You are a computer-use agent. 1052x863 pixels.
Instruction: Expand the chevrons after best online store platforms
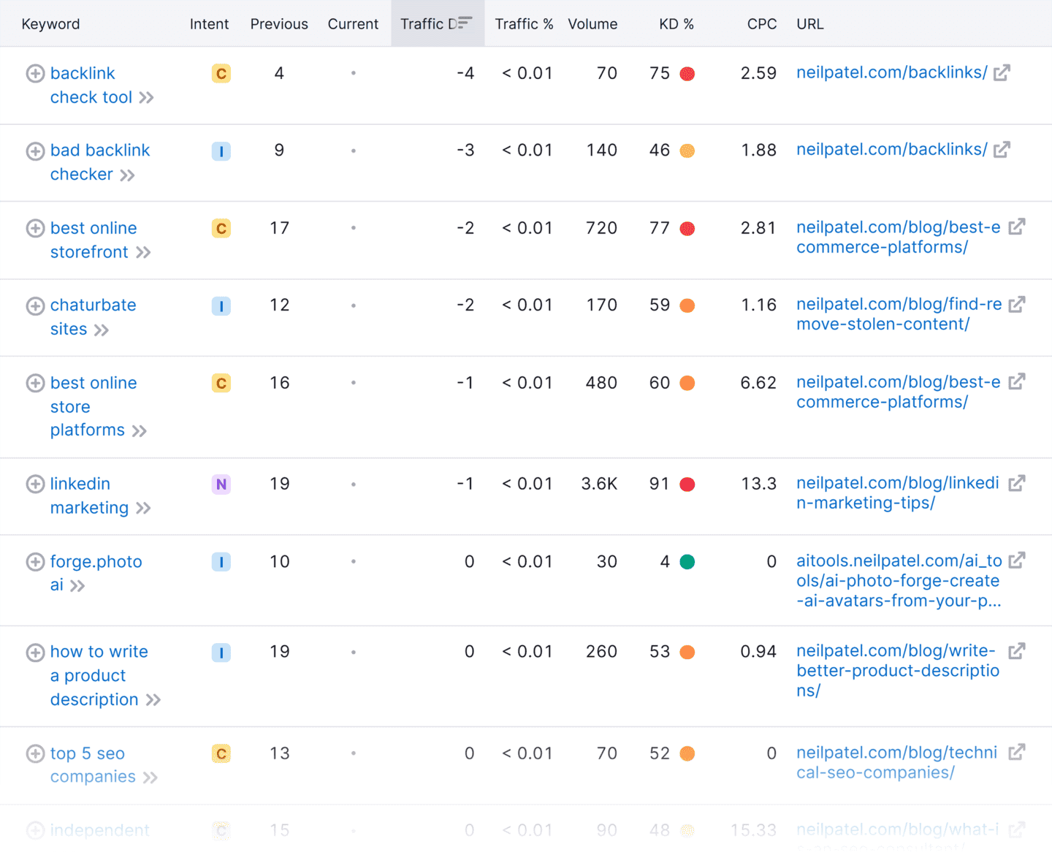point(140,431)
